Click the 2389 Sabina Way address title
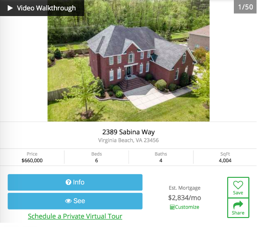 tap(128, 132)
